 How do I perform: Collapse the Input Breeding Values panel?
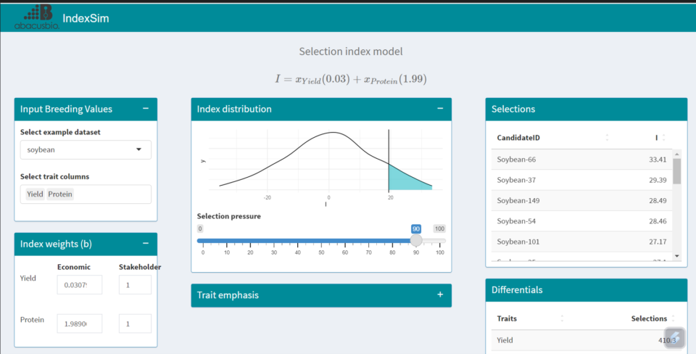145,109
